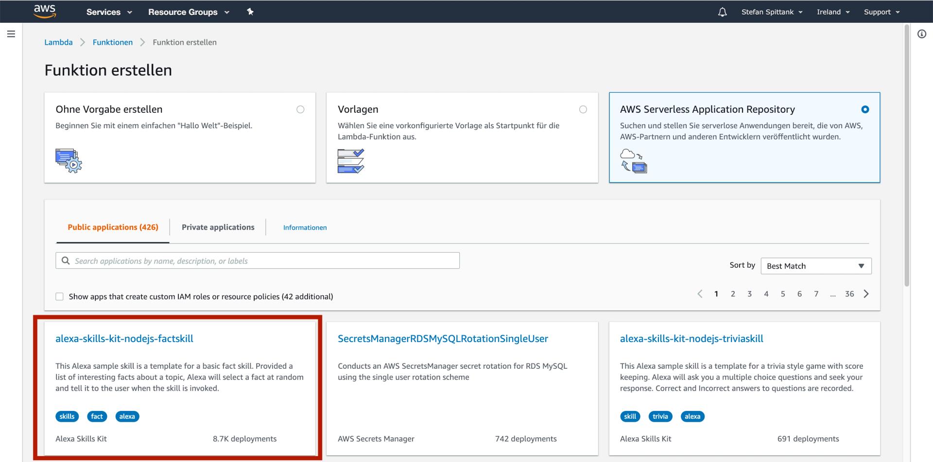
Task: Select the 'Vorlagen' radio option
Action: coord(583,110)
